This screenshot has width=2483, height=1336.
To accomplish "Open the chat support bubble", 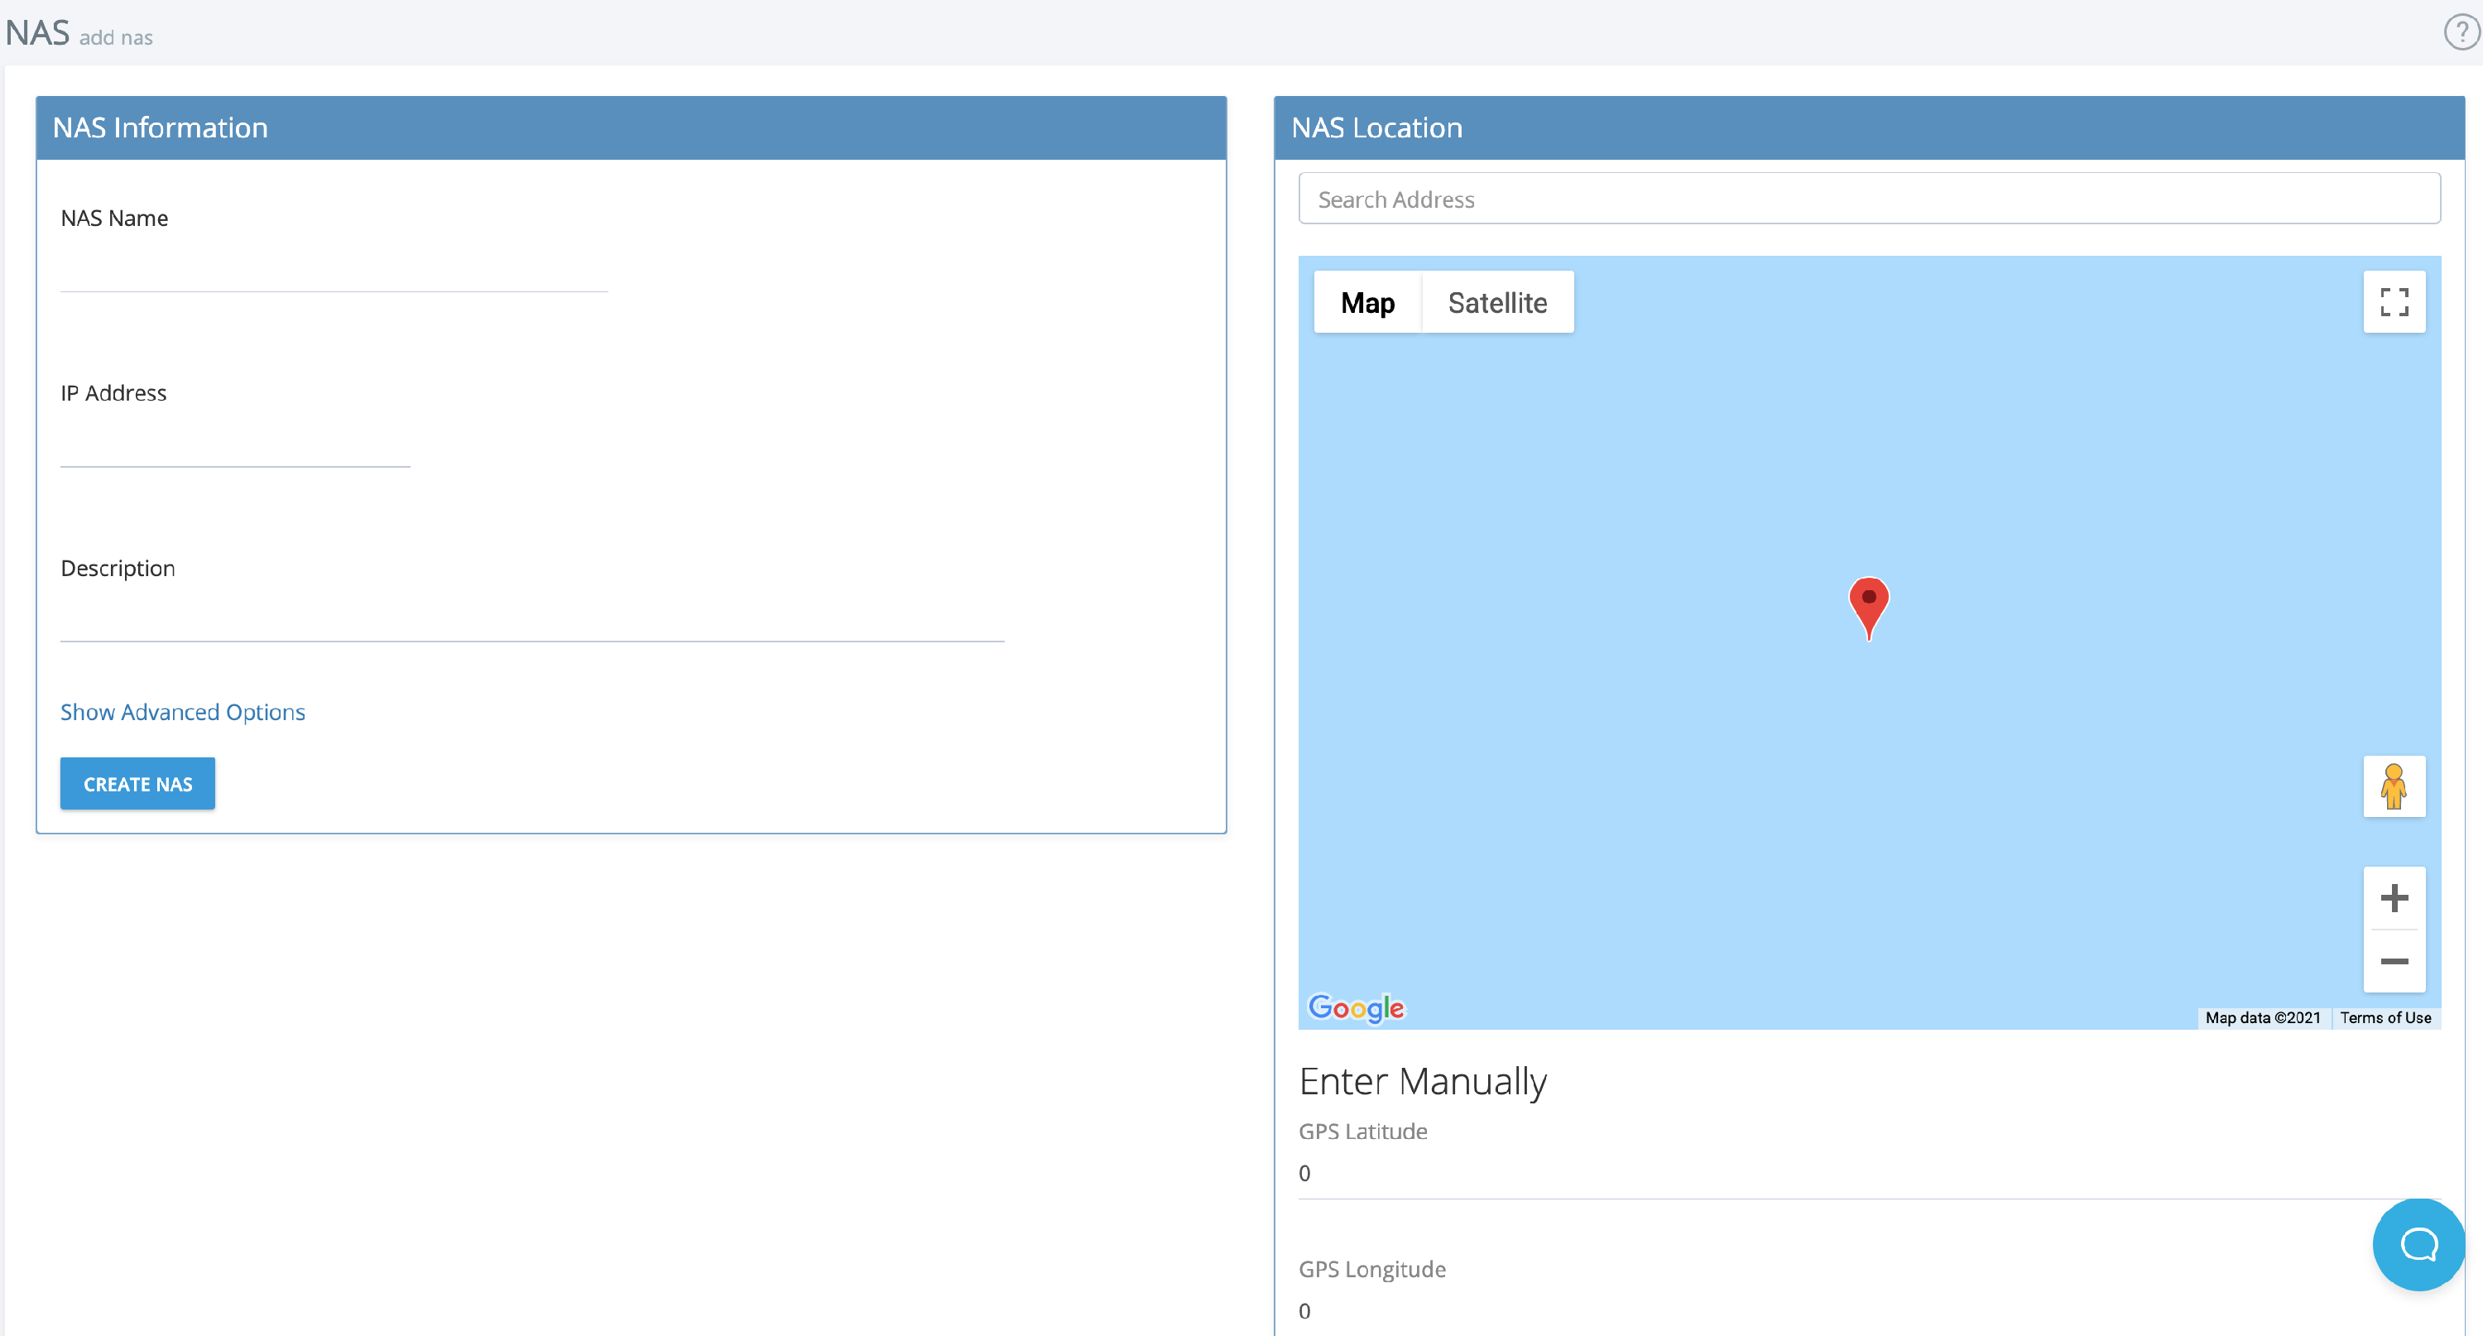I will tap(2418, 1243).
